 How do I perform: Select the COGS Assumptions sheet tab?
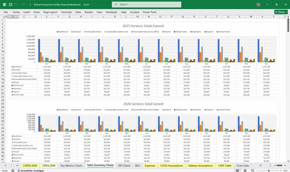point(172,165)
